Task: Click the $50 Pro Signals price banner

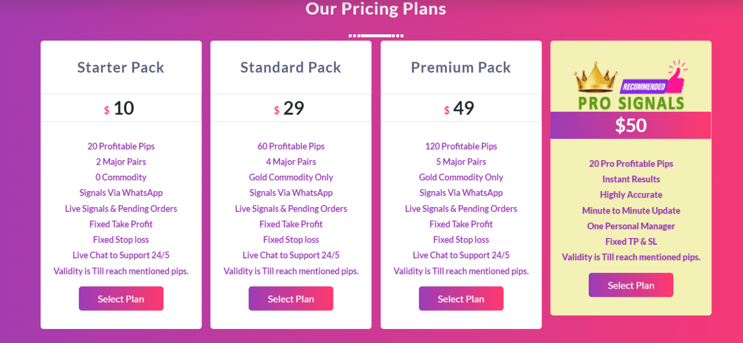Action: coord(631,125)
